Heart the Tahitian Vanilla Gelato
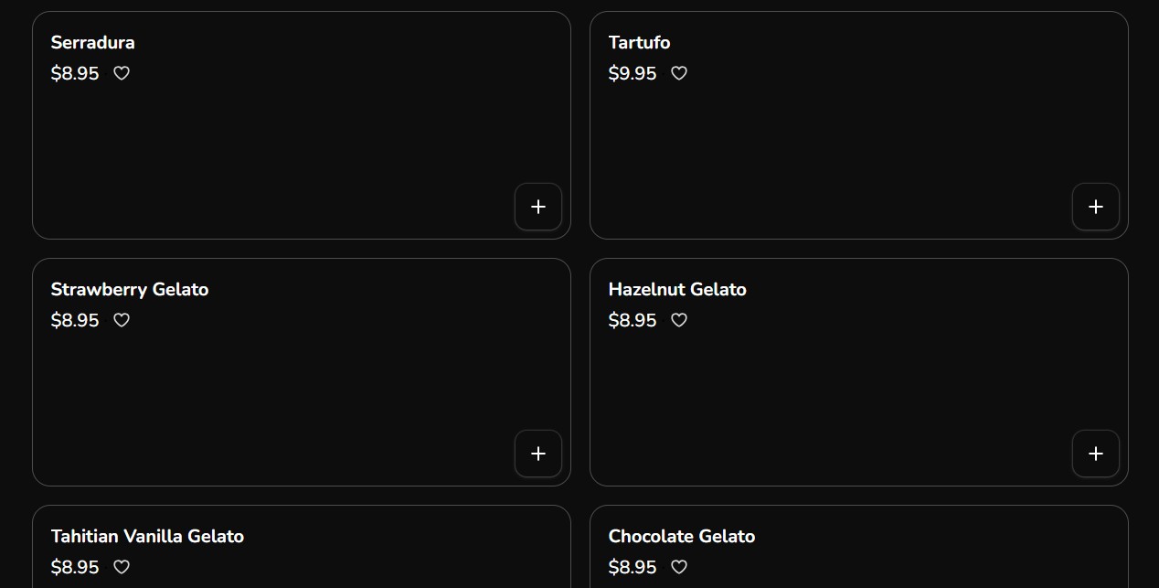This screenshot has width=1159, height=588. 122,567
